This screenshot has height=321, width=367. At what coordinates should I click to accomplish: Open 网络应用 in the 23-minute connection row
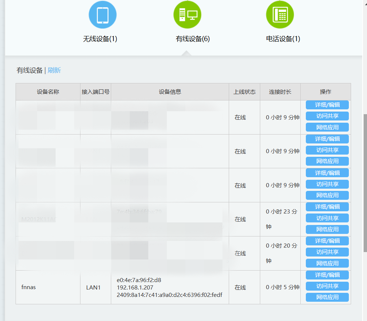(327, 229)
